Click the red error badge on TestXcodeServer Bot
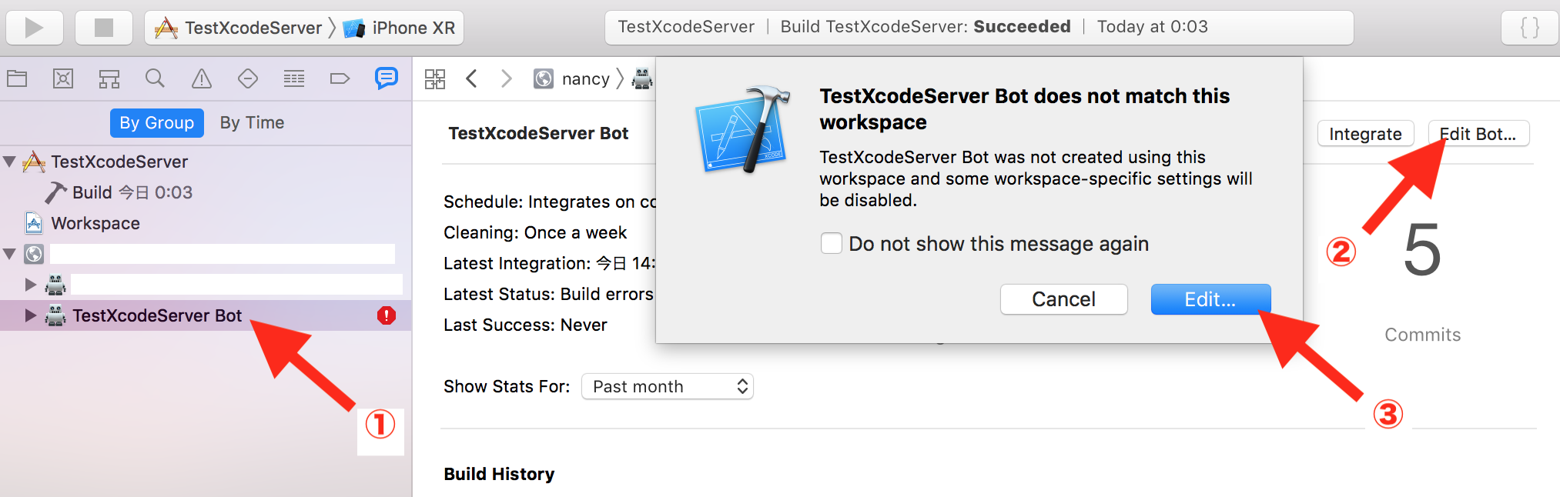This screenshot has height=497, width=1560. (387, 315)
